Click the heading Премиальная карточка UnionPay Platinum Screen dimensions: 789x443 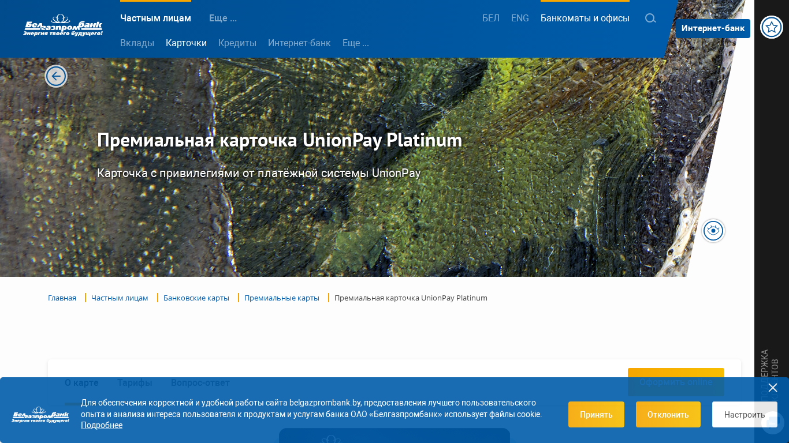click(280, 140)
